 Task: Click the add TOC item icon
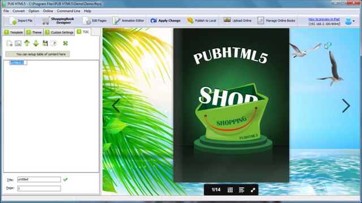[x=10, y=43]
